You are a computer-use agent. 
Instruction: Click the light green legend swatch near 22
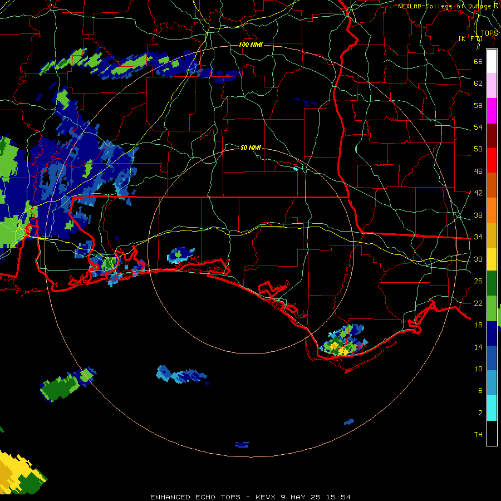point(492,308)
